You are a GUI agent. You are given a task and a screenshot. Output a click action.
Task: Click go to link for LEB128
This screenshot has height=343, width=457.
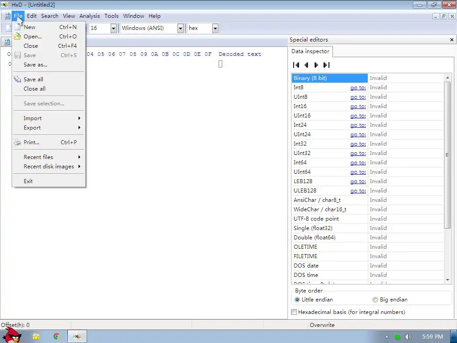tap(358, 181)
